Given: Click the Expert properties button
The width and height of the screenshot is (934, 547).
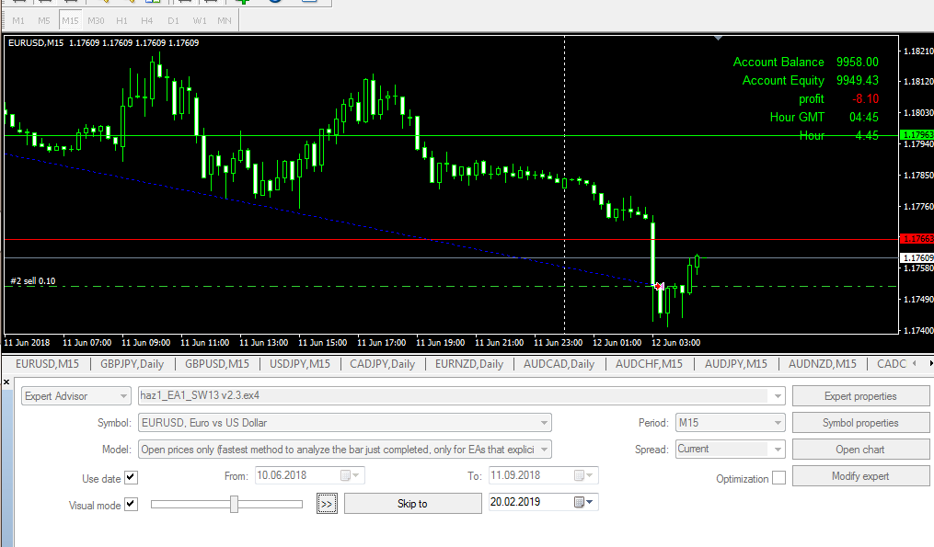Looking at the screenshot, I should (860, 396).
